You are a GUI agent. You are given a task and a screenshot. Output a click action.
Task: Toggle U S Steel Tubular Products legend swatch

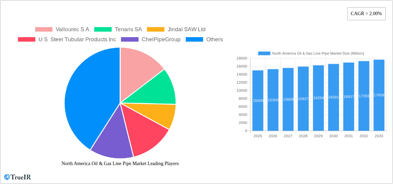(x=27, y=40)
